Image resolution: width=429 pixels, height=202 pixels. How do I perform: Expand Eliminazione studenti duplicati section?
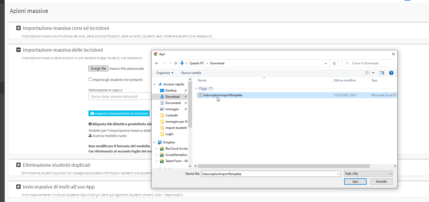click(18, 165)
